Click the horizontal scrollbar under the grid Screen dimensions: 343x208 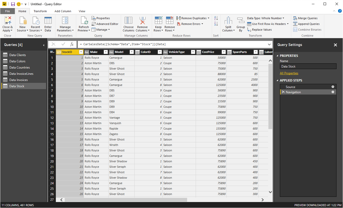coord(126,200)
